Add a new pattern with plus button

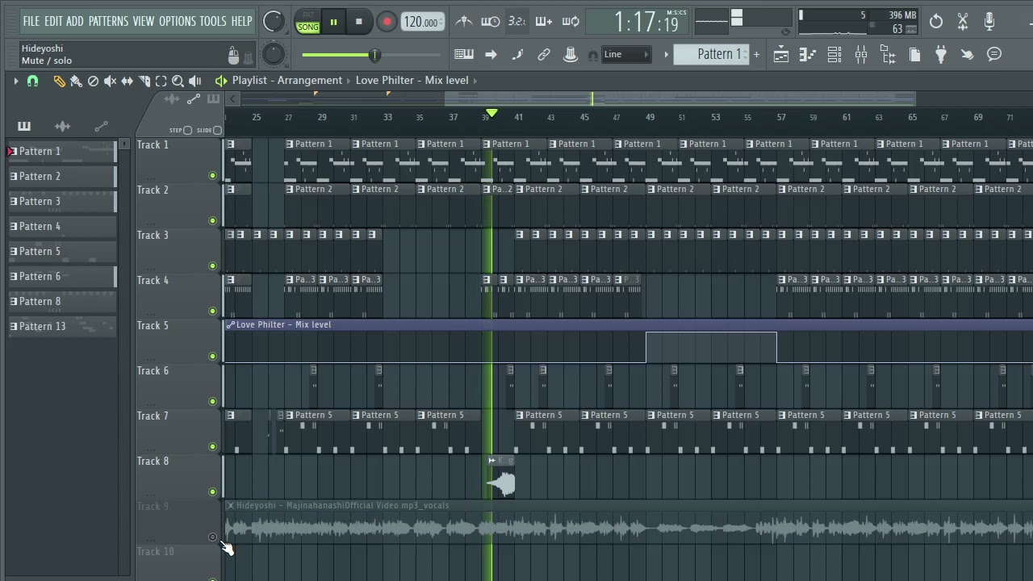tap(756, 55)
